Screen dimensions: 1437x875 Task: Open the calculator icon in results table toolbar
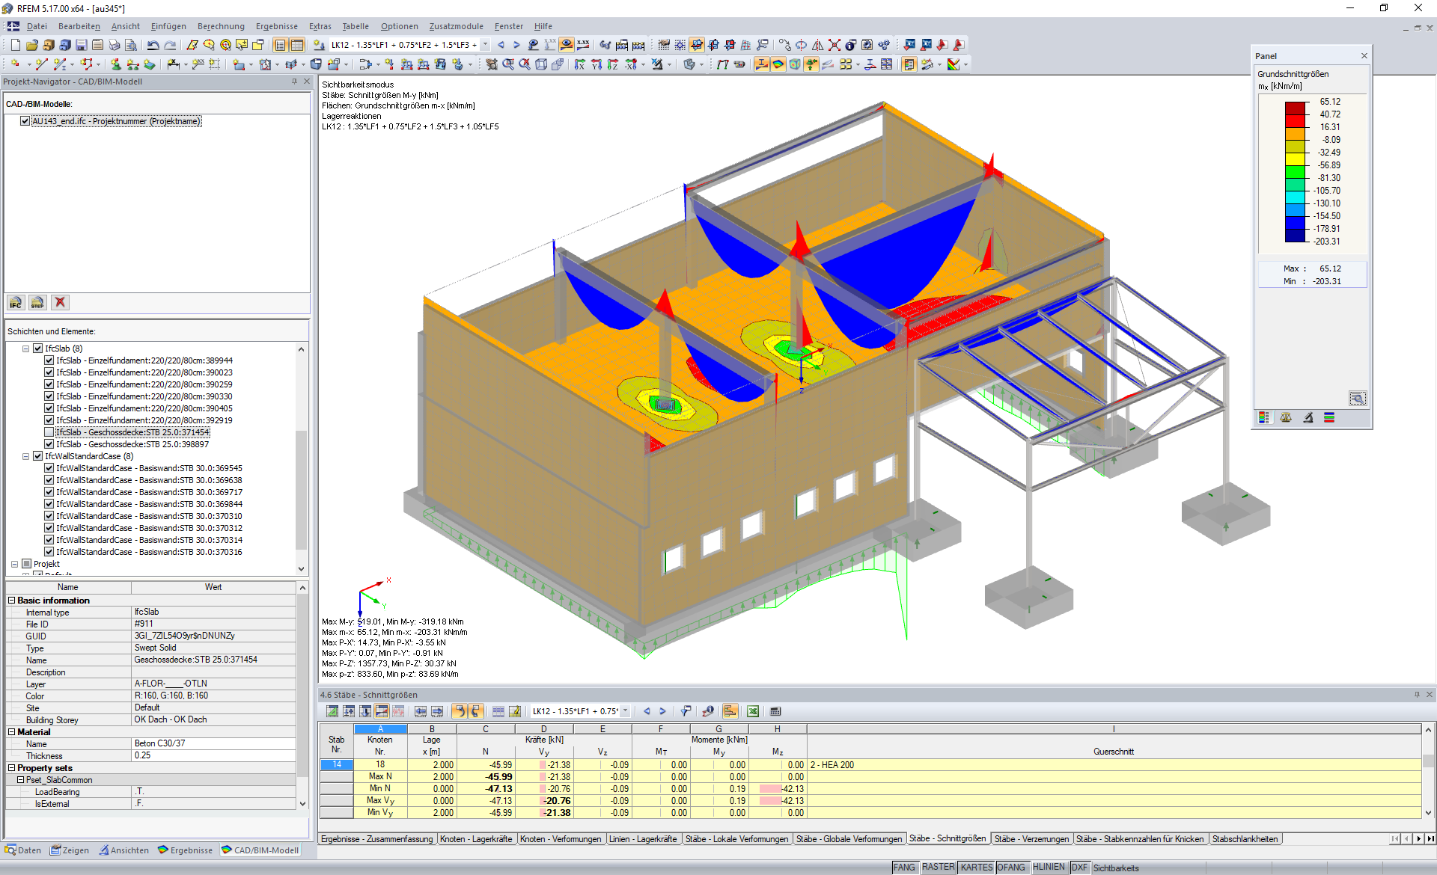click(x=776, y=711)
